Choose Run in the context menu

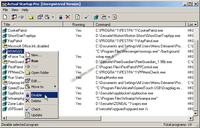click(x=41, y=61)
